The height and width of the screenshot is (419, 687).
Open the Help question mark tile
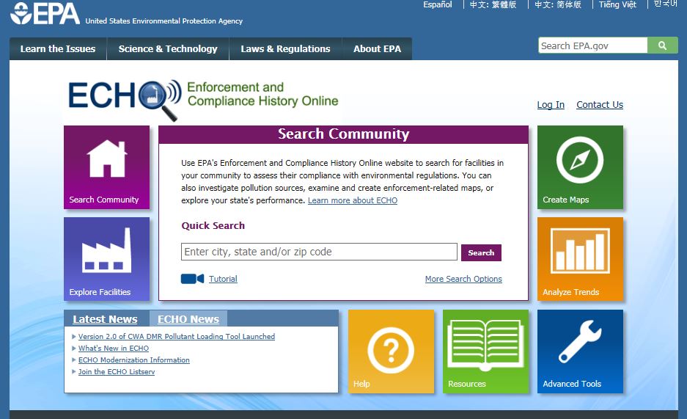[x=391, y=351]
